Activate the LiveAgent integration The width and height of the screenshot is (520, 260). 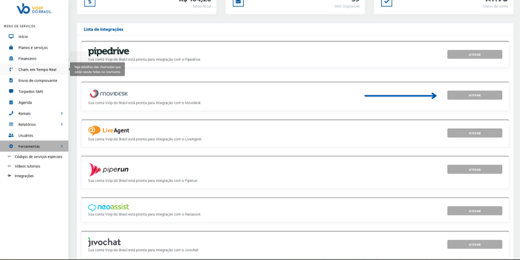point(474,133)
